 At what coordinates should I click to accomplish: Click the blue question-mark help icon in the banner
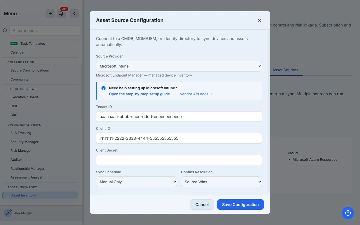103,88
